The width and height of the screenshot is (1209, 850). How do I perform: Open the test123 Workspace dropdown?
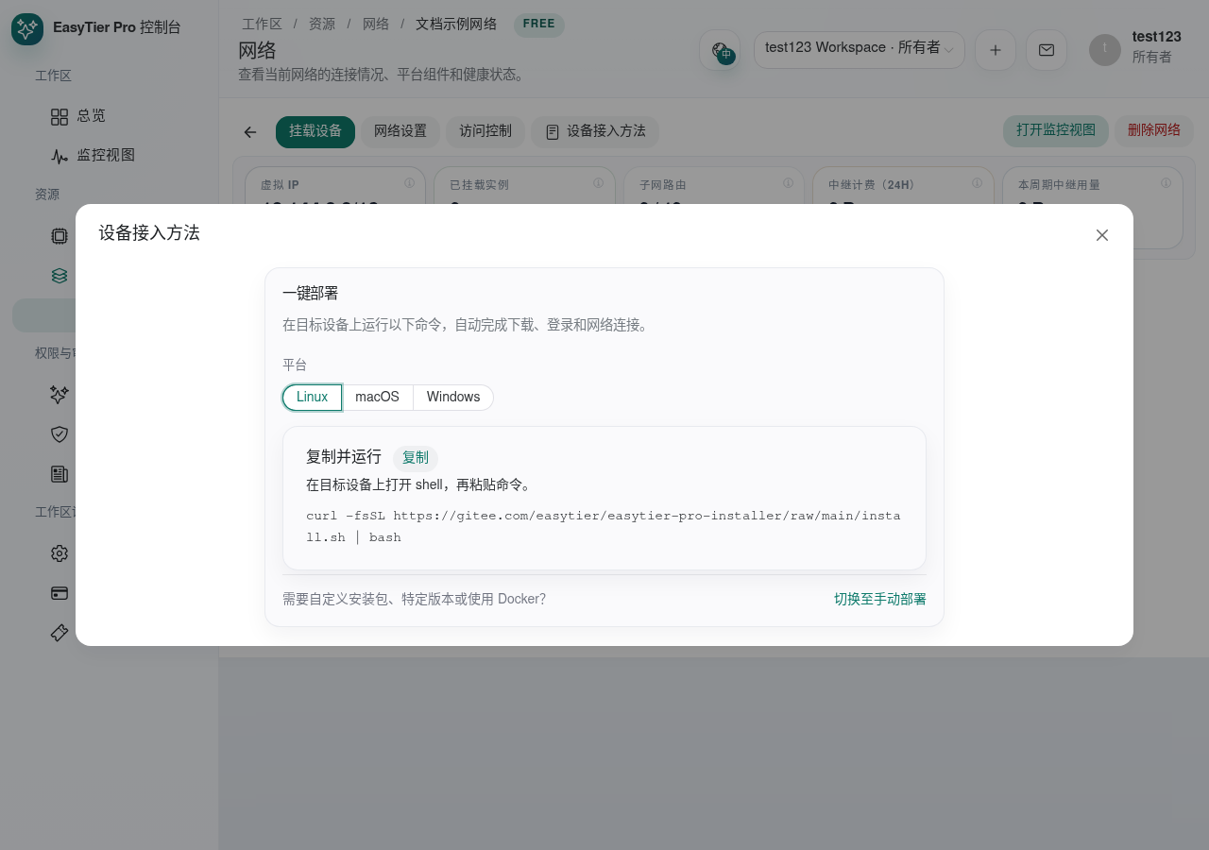[x=860, y=49]
